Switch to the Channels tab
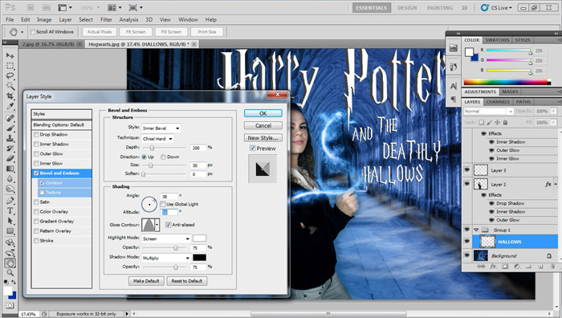The image size is (562, 318). pyautogui.click(x=498, y=102)
